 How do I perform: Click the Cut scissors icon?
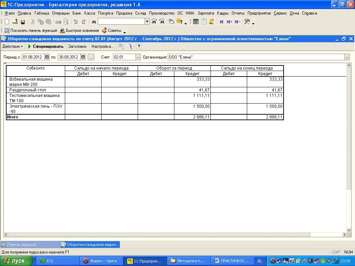pos(33,22)
